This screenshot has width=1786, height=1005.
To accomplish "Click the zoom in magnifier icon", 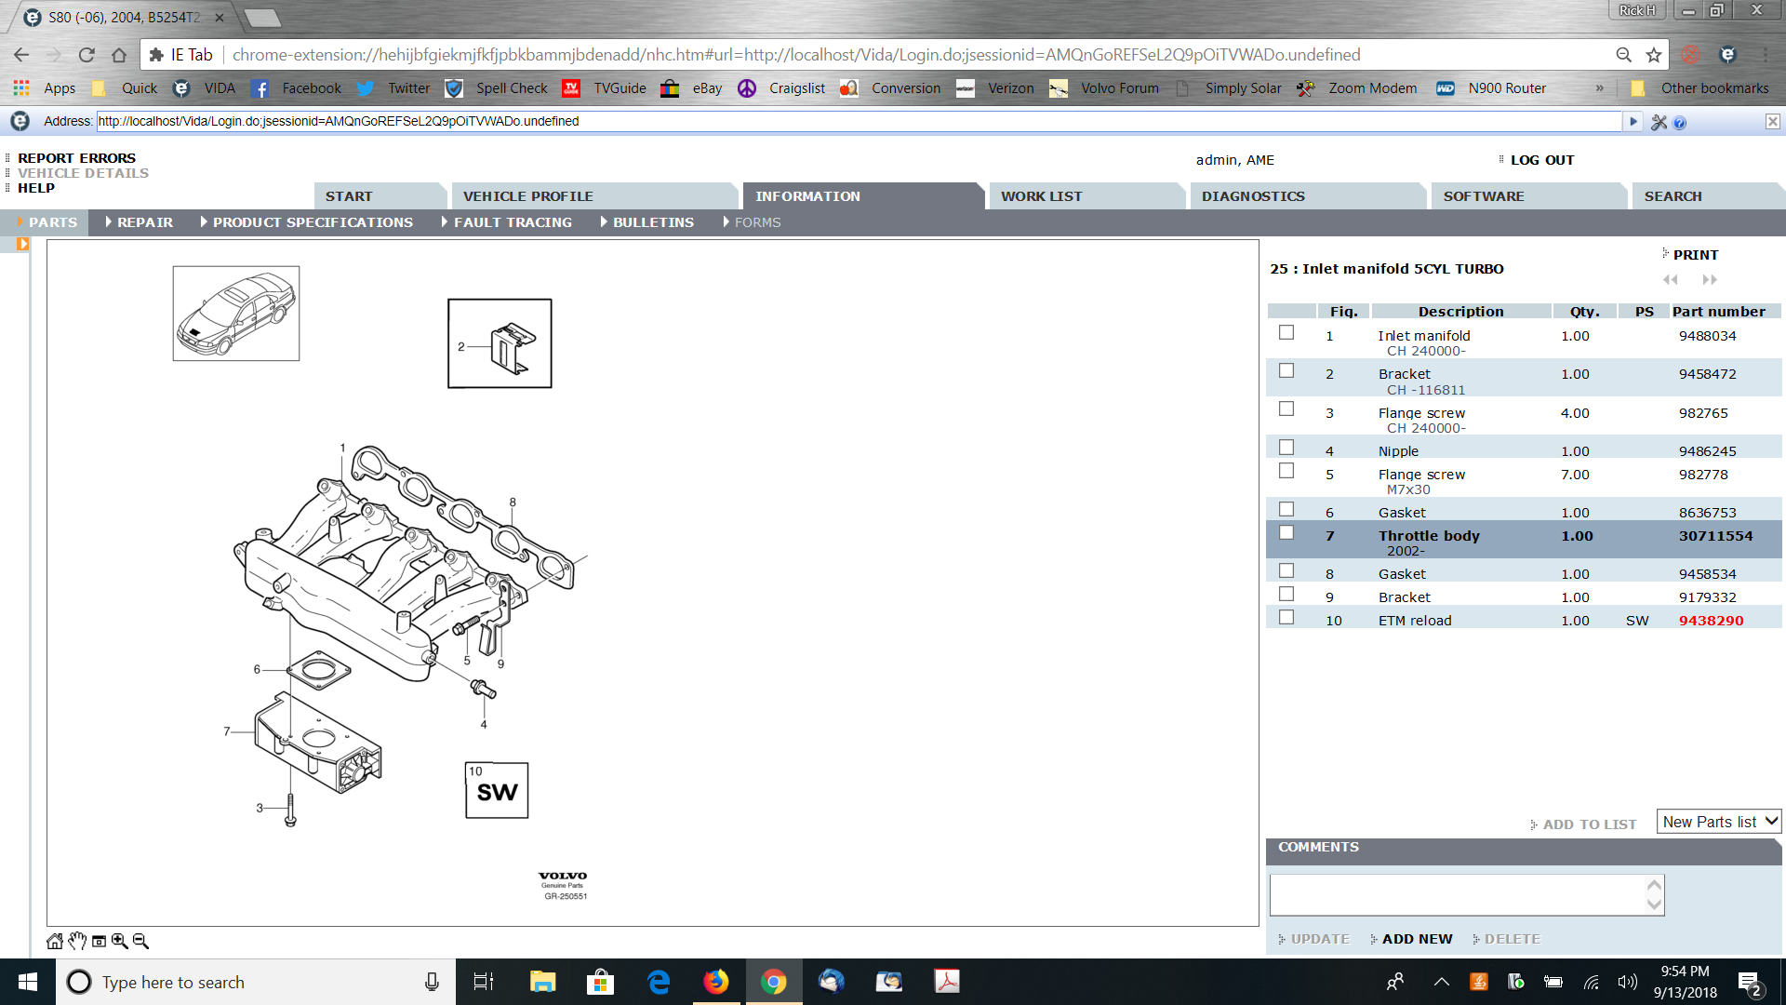I will coord(120,941).
